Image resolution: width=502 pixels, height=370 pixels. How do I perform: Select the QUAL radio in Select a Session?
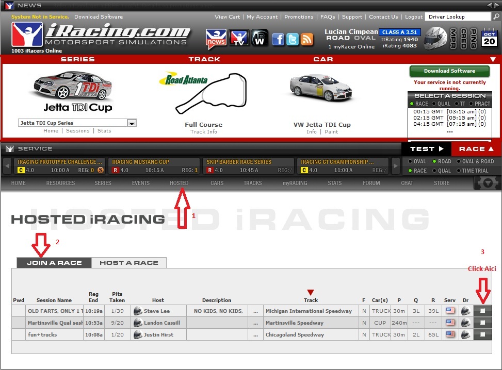(434, 104)
